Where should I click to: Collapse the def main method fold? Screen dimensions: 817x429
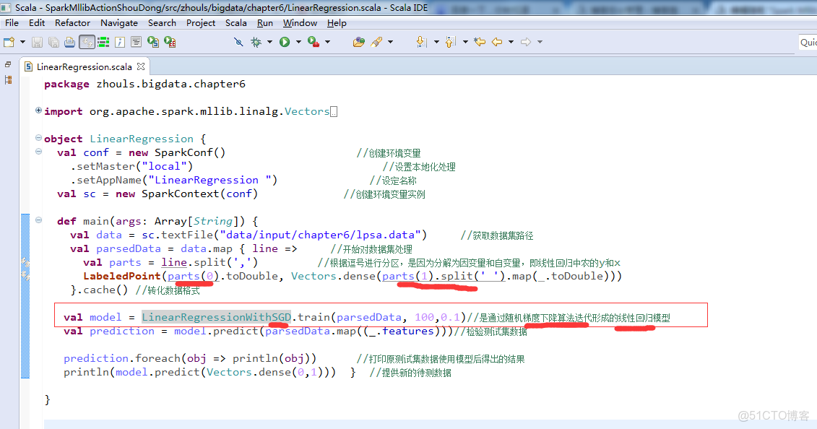pyautogui.click(x=38, y=220)
